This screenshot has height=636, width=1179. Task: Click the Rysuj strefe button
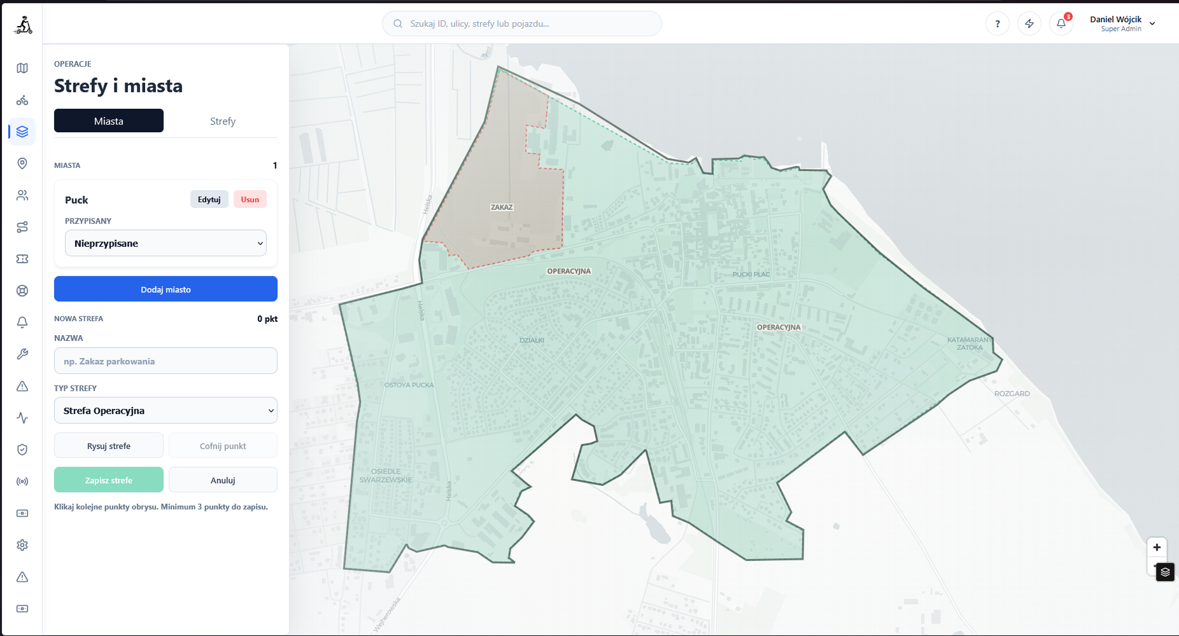[109, 445]
